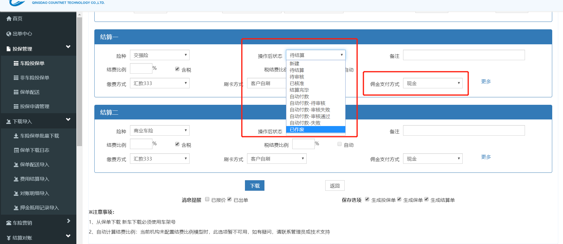Click the document icon for 投保管理
The image size is (563, 244).
9,49
